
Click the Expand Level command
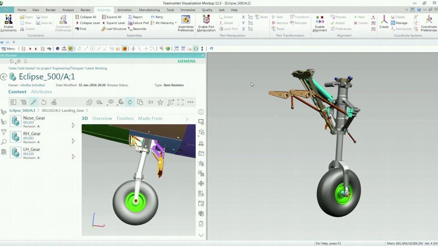coord(113,23)
